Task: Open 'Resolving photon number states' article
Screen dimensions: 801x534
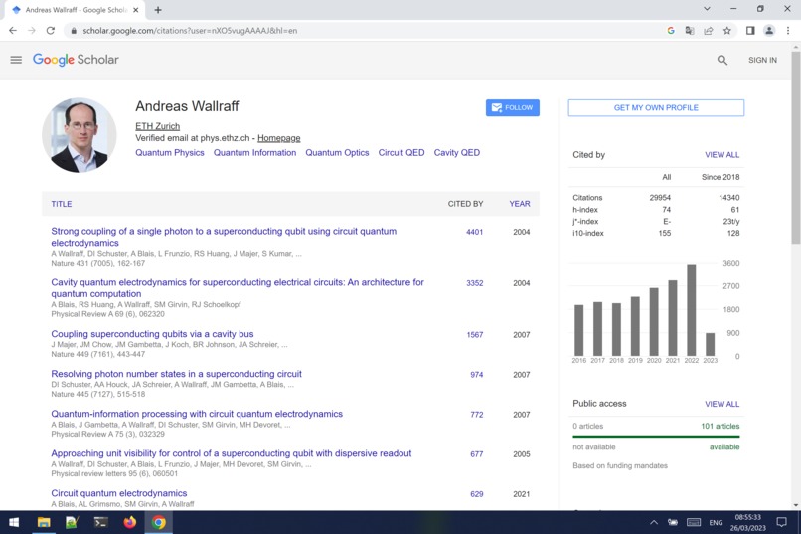Action: pyautogui.click(x=176, y=374)
